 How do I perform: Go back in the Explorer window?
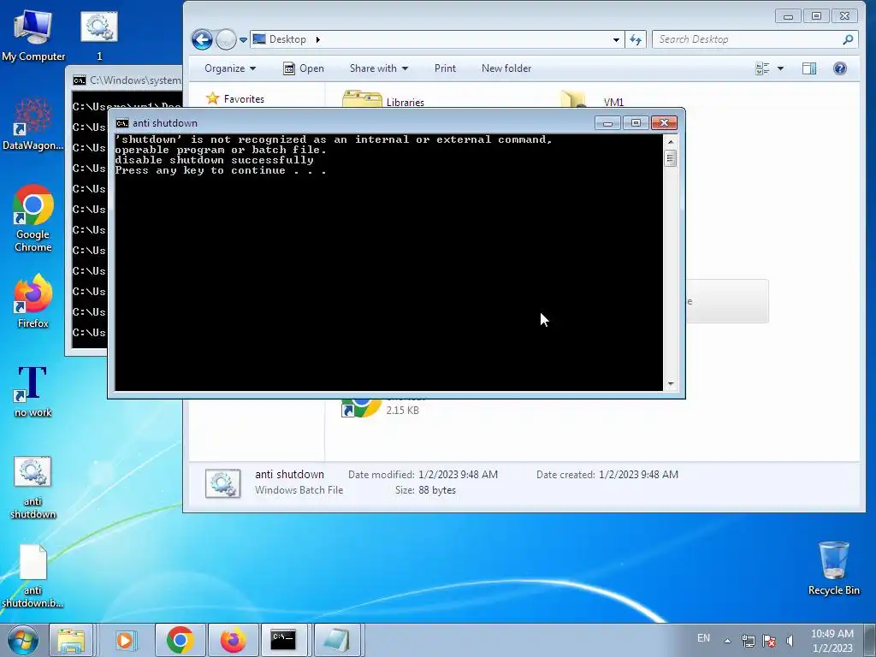click(202, 39)
